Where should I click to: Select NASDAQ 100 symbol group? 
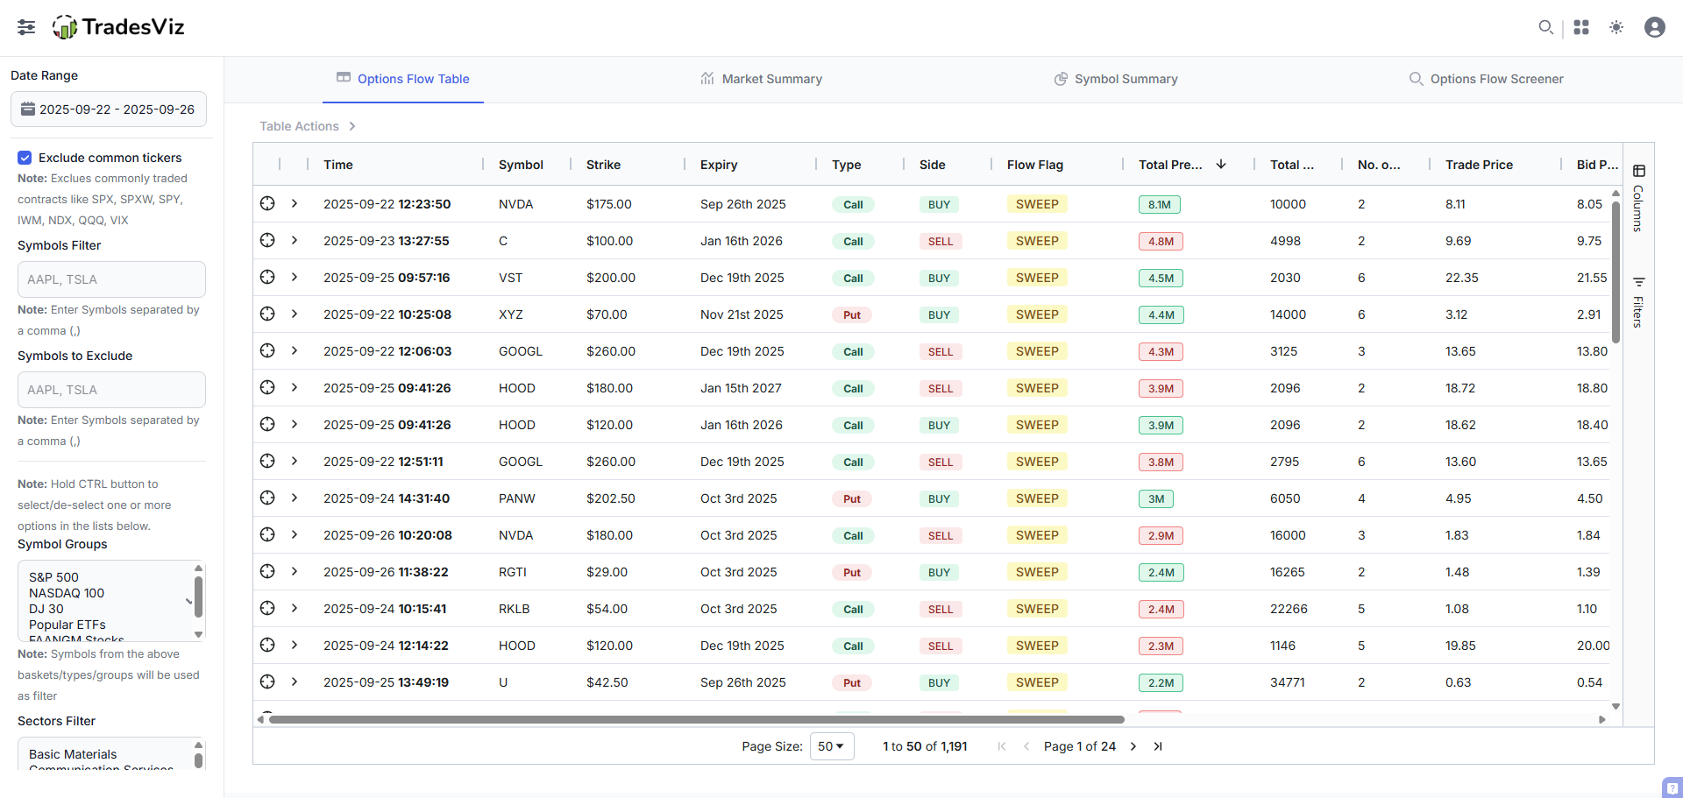click(67, 593)
